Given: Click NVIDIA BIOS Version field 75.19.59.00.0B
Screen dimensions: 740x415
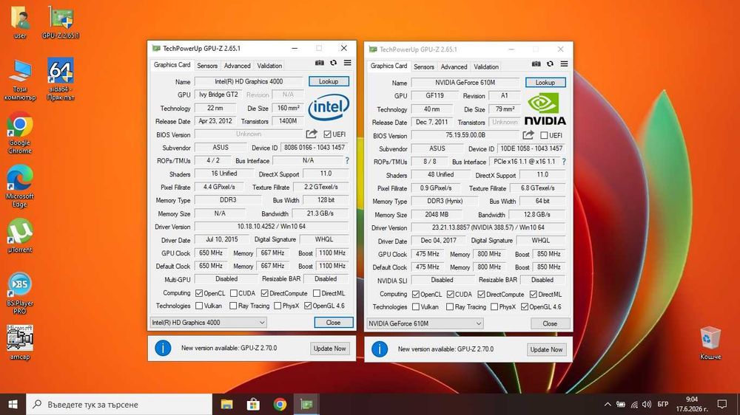Looking at the screenshot, I should click(x=465, y=135).
